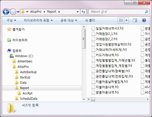Open the 구성 menu
Screen dimensions: 152x117
click(11, 20)
